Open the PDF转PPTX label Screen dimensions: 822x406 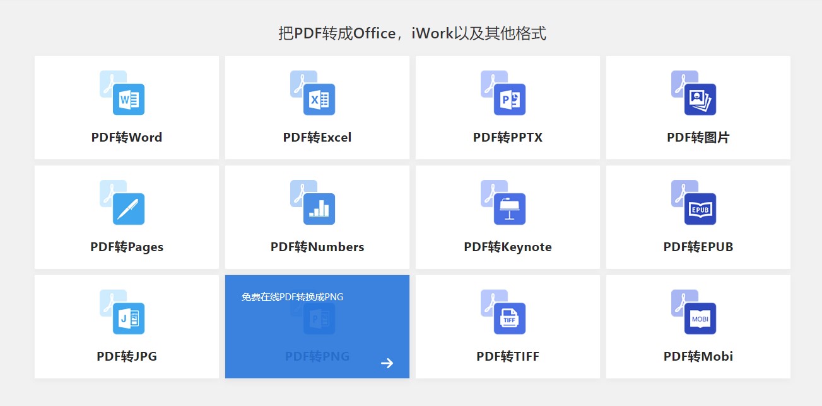[x=508, y=137]
